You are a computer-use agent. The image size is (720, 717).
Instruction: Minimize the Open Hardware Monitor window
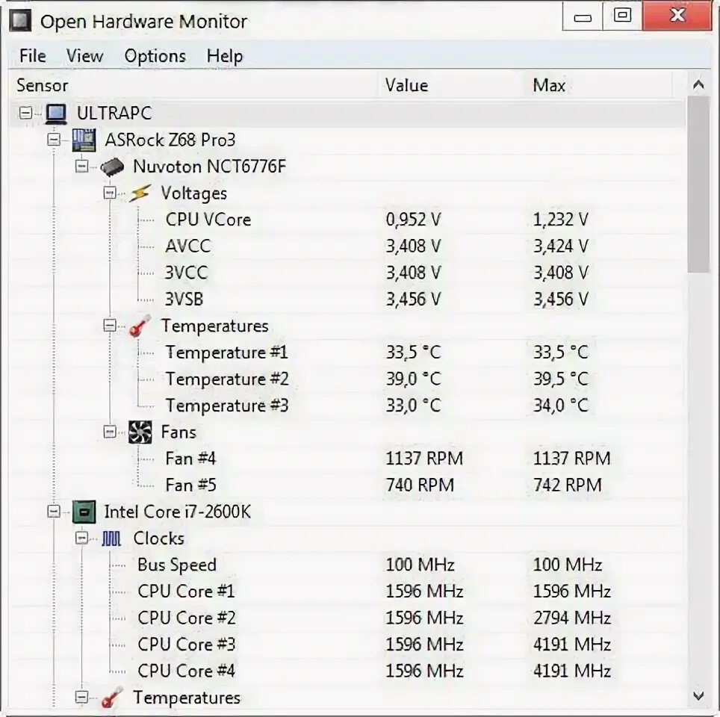(583, 16)
